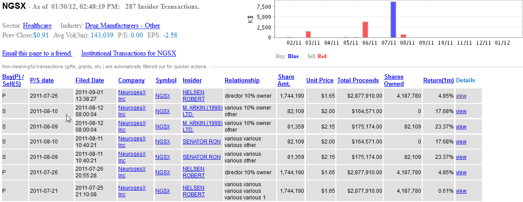This screenshot has height=202, width=523.
Task: Sort table by Shares Owned header
Action: [x=394, y=80]
